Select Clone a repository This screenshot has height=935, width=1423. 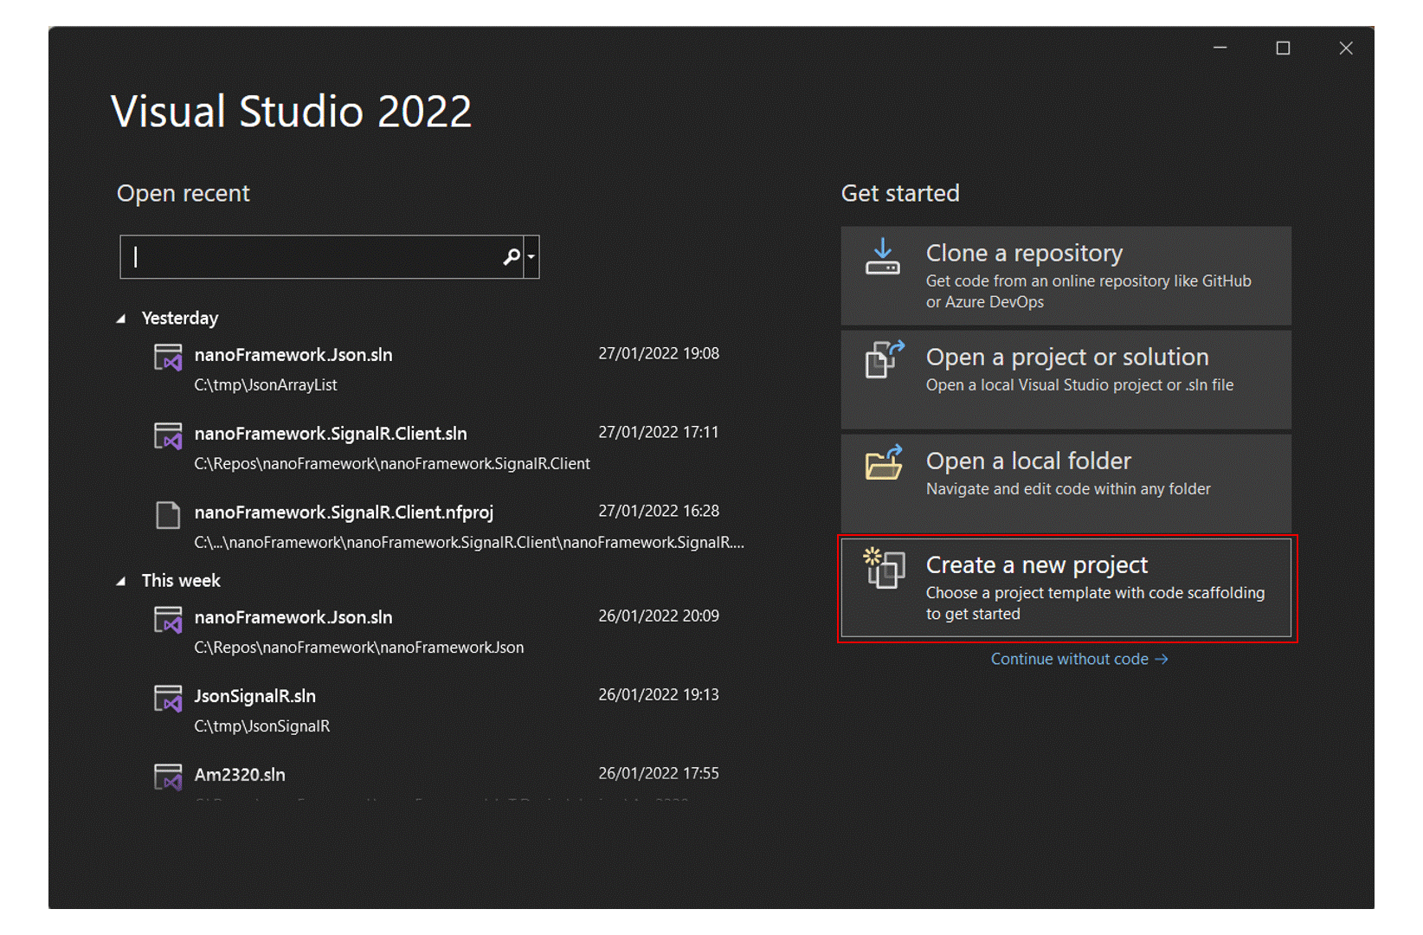[1066, 276]
